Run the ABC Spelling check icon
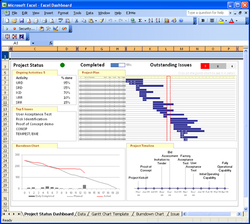Screen dimensions: 250x224 [61, 21]
